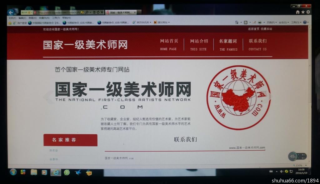320x184 pixels.
Task: Select the 国家一级美术师网 browser tab
Action: pos(121,12)
